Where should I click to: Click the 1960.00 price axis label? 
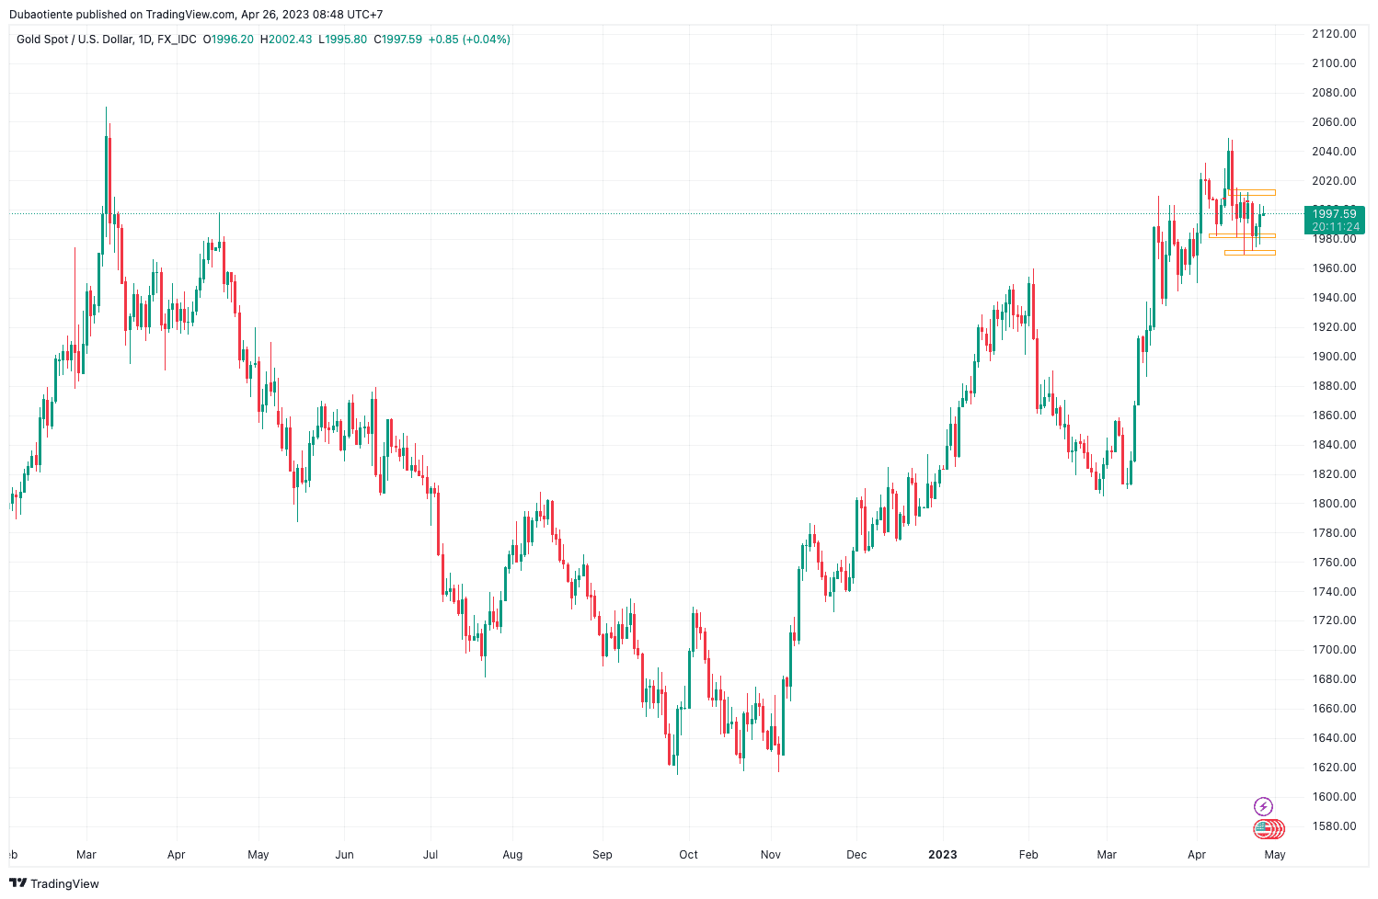point(1334,268)
